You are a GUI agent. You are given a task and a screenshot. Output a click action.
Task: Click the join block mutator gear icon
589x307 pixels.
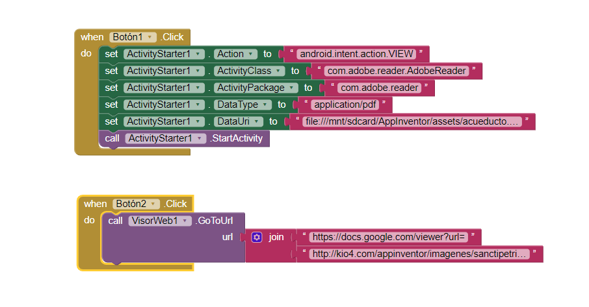[x=257, y=238]
